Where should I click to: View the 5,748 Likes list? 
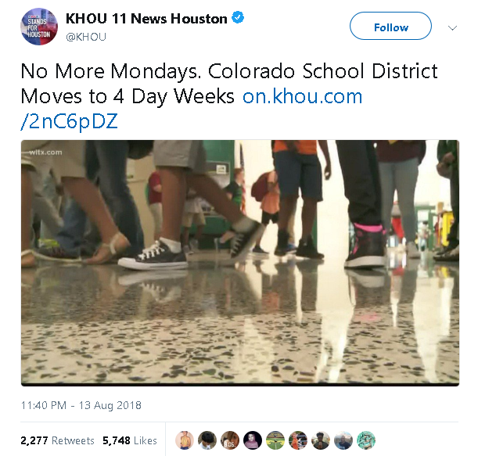coord(130,440)
